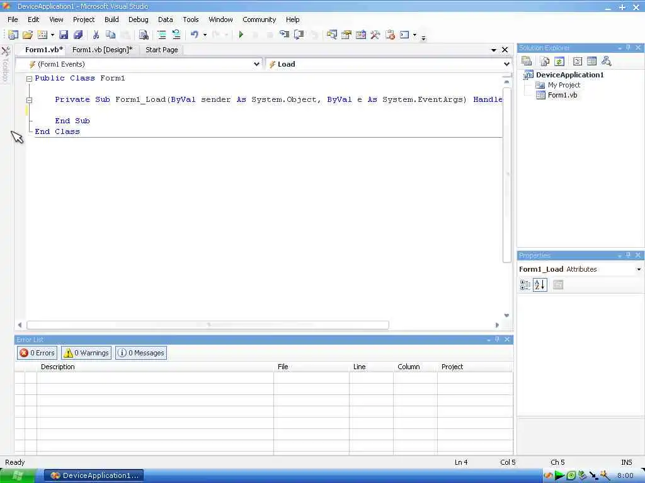Screen dimensions: 645x483
Task: Open the Window menu
Action: coord(220,19)
